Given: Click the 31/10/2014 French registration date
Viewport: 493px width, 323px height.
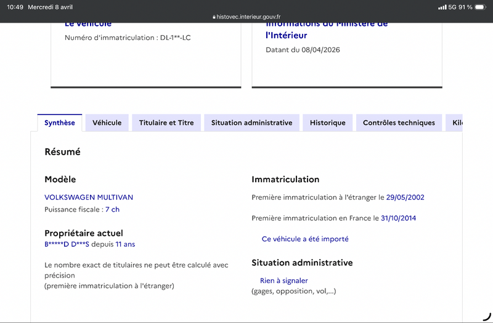Looking at the screenshot, I should click(x=398, y=218).
